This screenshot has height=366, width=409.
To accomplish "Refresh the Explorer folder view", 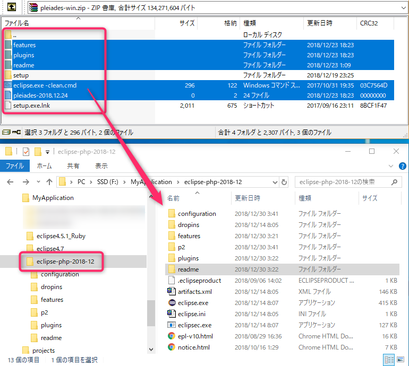I will click(284, 182).
